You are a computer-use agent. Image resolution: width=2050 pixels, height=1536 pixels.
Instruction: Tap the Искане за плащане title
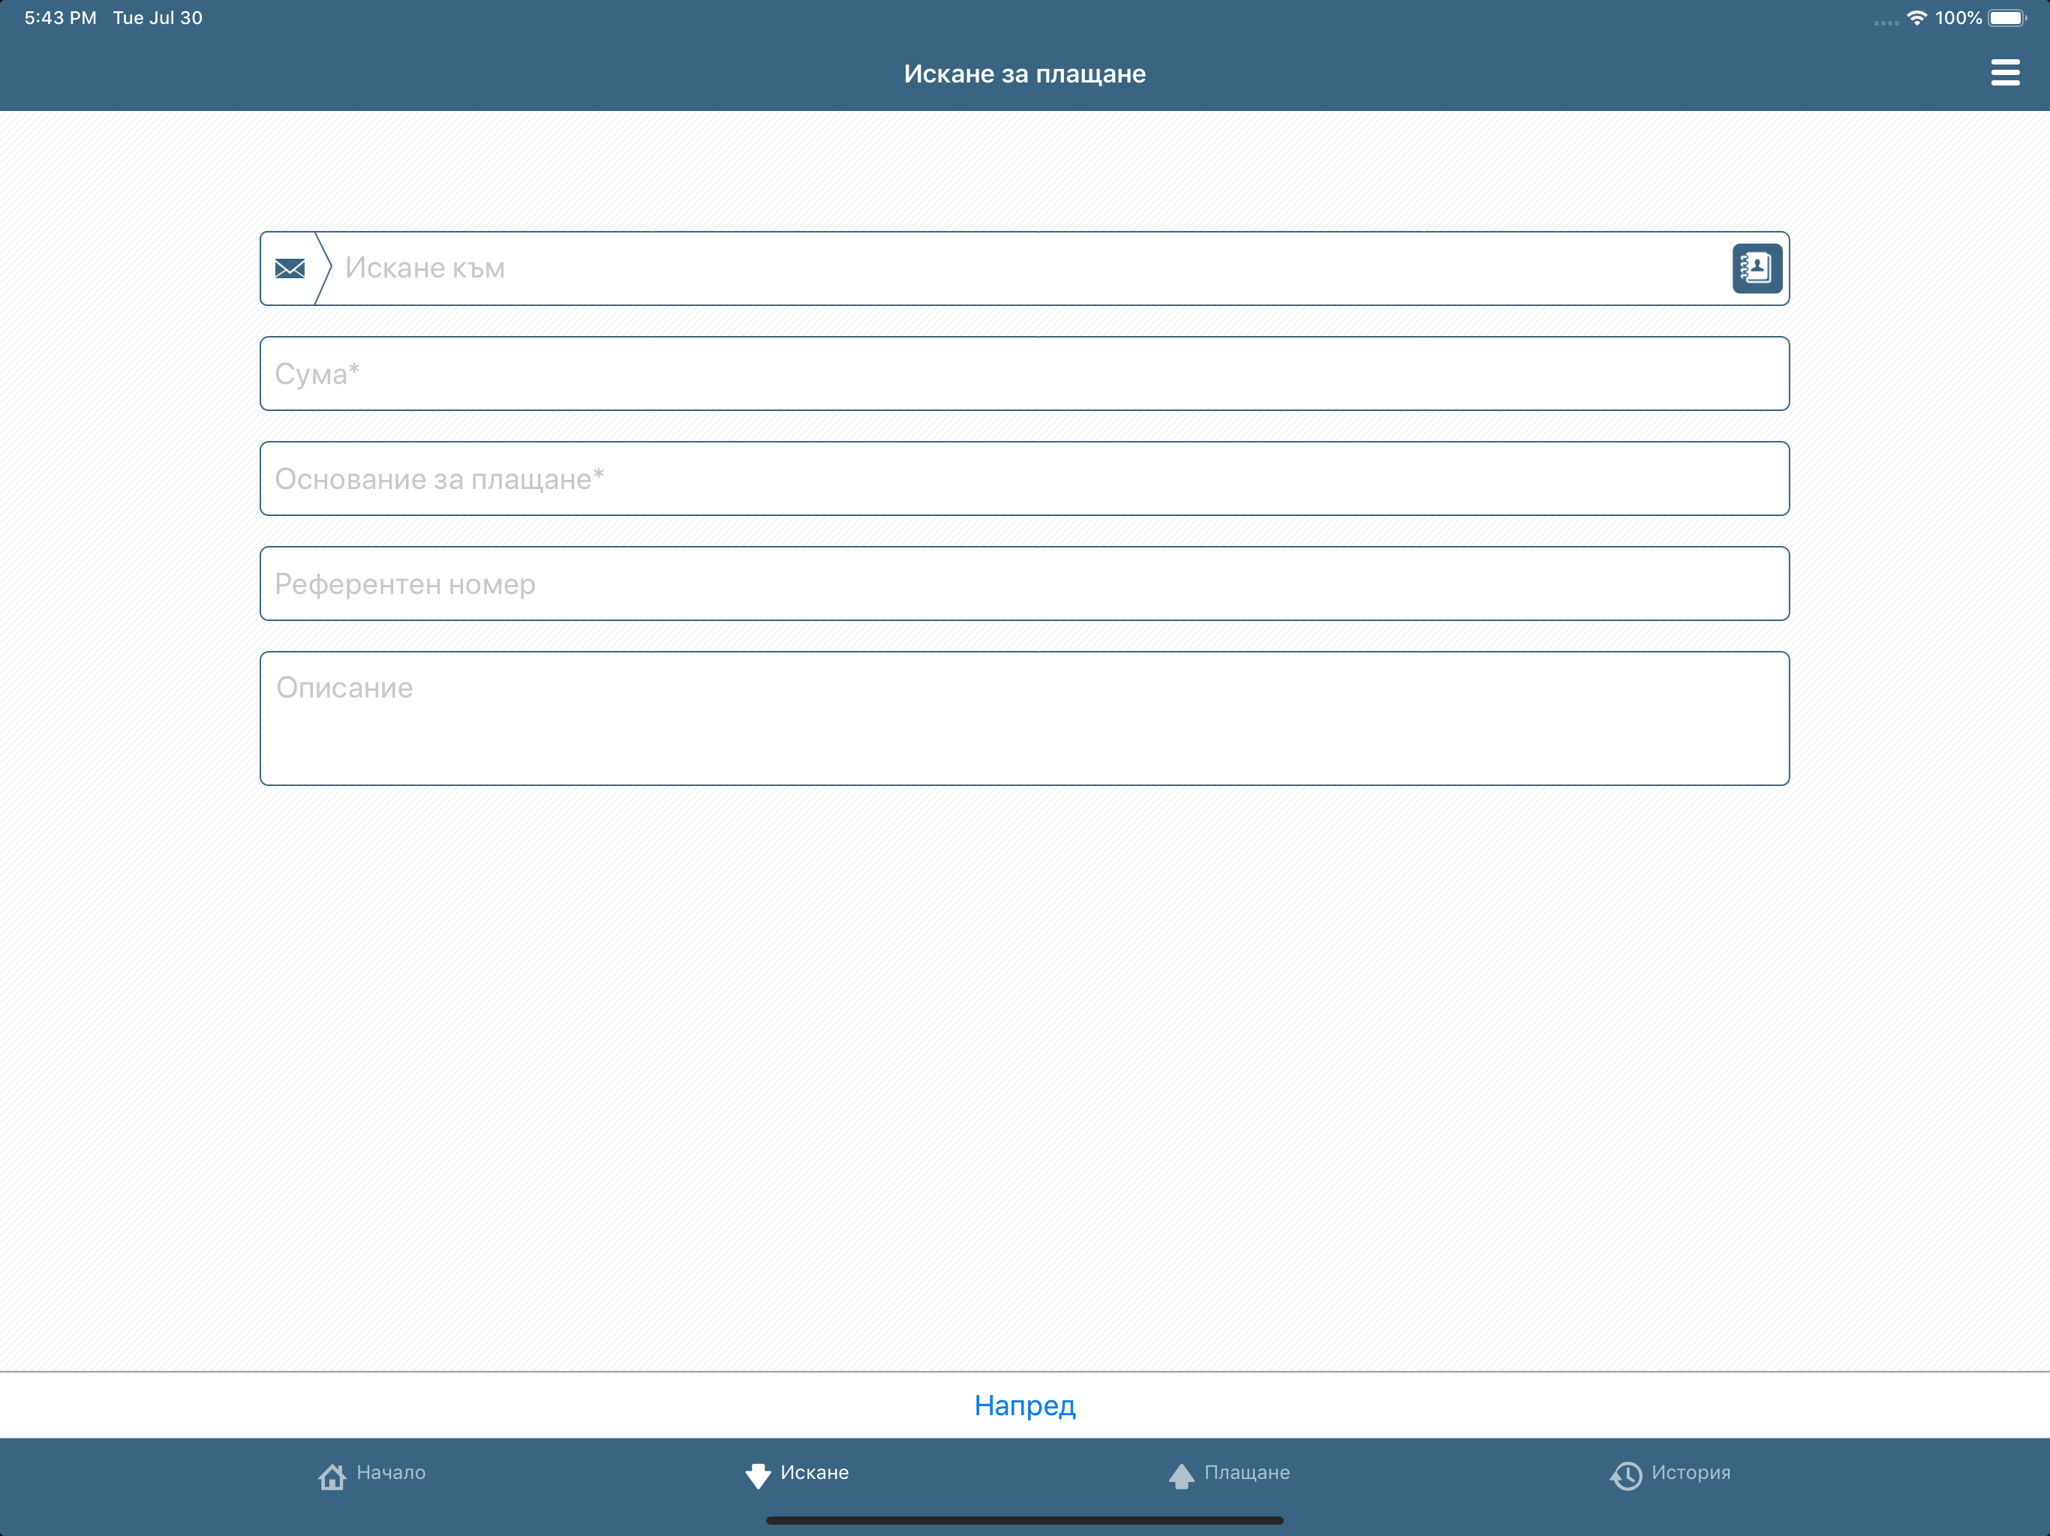pos(1025,74)
